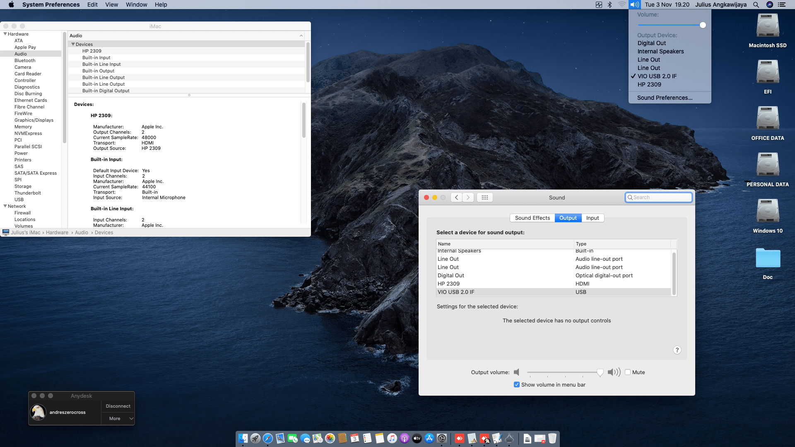Open Siri from the menu bar
This screenshot has width=795, height=447.
(x=770, y=5)
